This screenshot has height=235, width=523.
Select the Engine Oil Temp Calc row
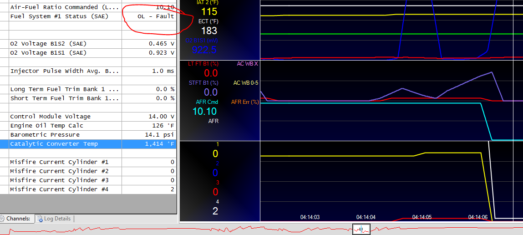[x=88, y=126]
